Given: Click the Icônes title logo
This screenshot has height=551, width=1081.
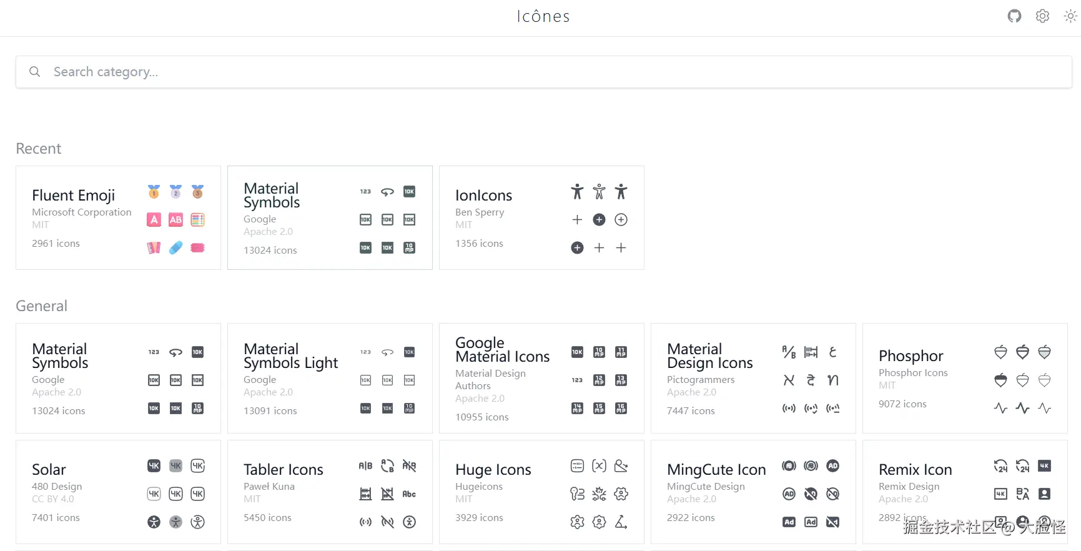Looking at the screenshot, I should tap(543, 16).
